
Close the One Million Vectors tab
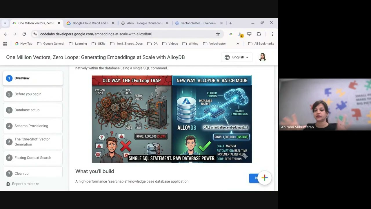pyautogui.click(x=59, y=23)
